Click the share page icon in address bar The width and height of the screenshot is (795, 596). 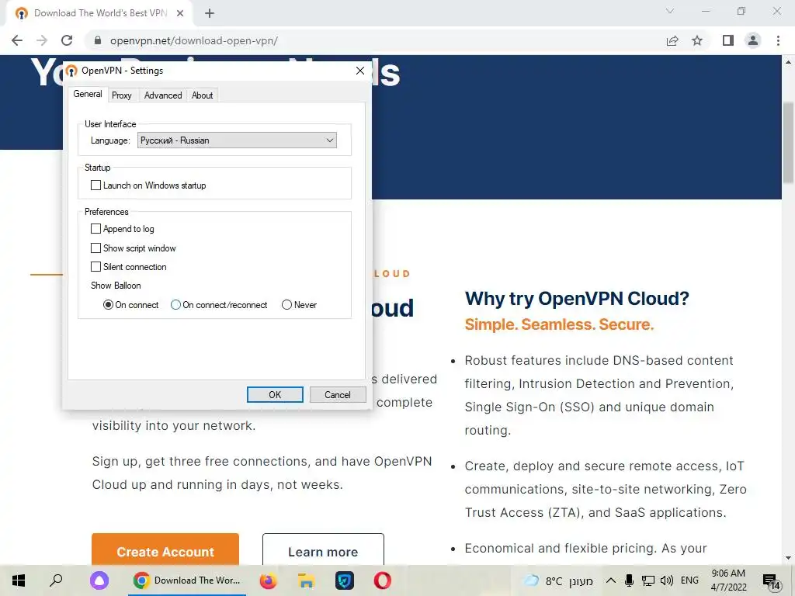[x=672, y=40]
